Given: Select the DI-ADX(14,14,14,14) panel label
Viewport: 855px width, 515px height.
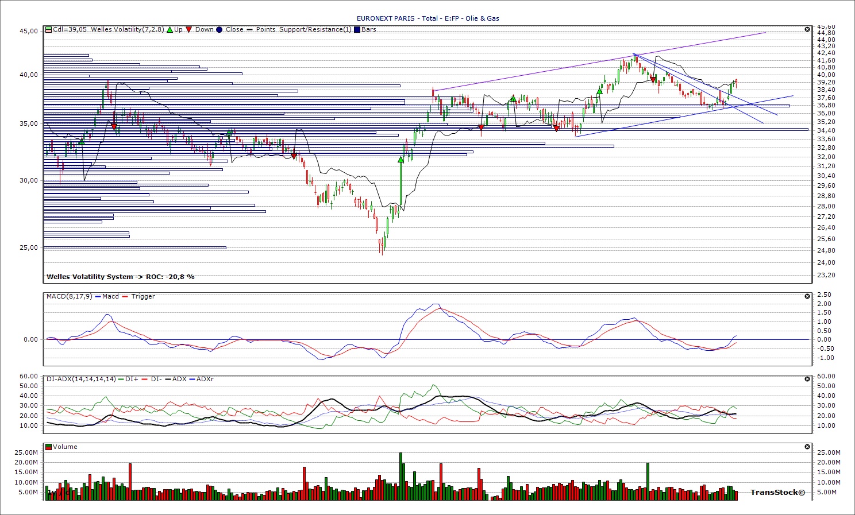Looking at the screenshot, I should coord(81,379).
